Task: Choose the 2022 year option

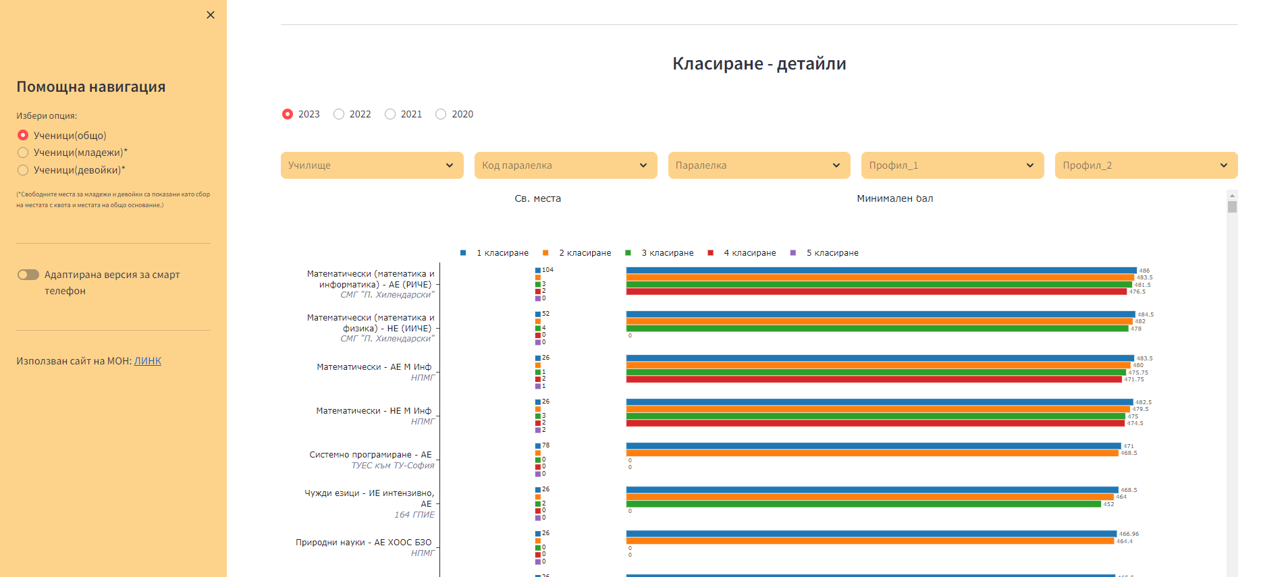Action: click(x=339, y=114)
